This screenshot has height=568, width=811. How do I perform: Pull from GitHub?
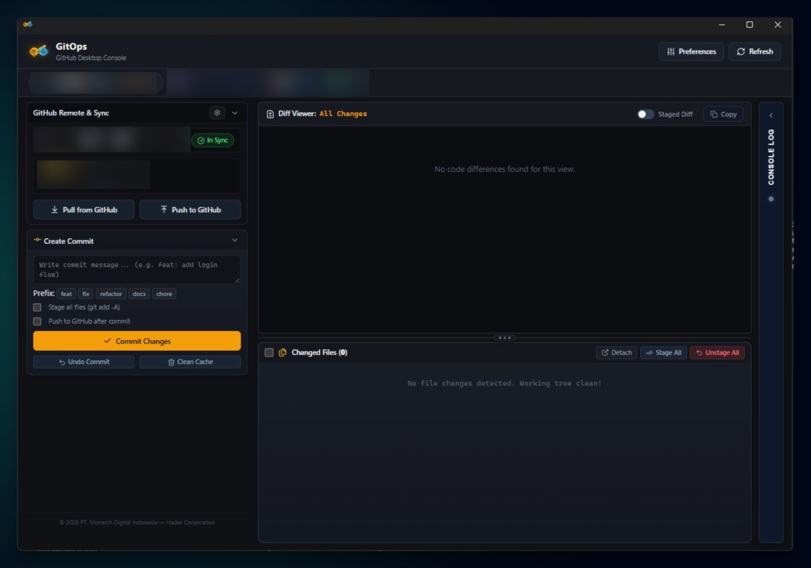84,209
